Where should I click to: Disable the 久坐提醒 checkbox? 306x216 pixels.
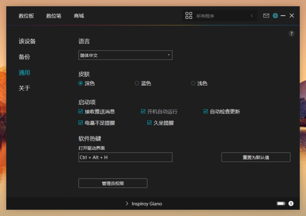point(149,123)
